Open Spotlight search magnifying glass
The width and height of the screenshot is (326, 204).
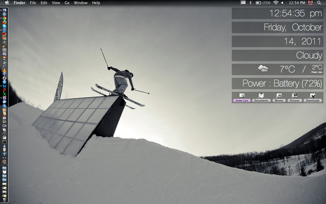(319, 3)
